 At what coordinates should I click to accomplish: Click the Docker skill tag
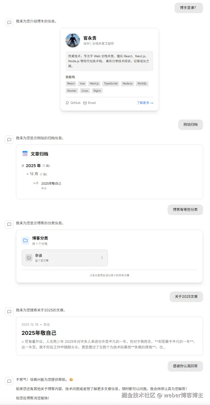click(72, 91)
